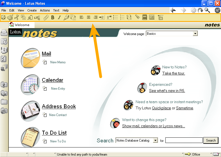This screenshot has width=221, height=157.
Task: Follow the 'Take the tour.' link
Action: click(174, 73)
